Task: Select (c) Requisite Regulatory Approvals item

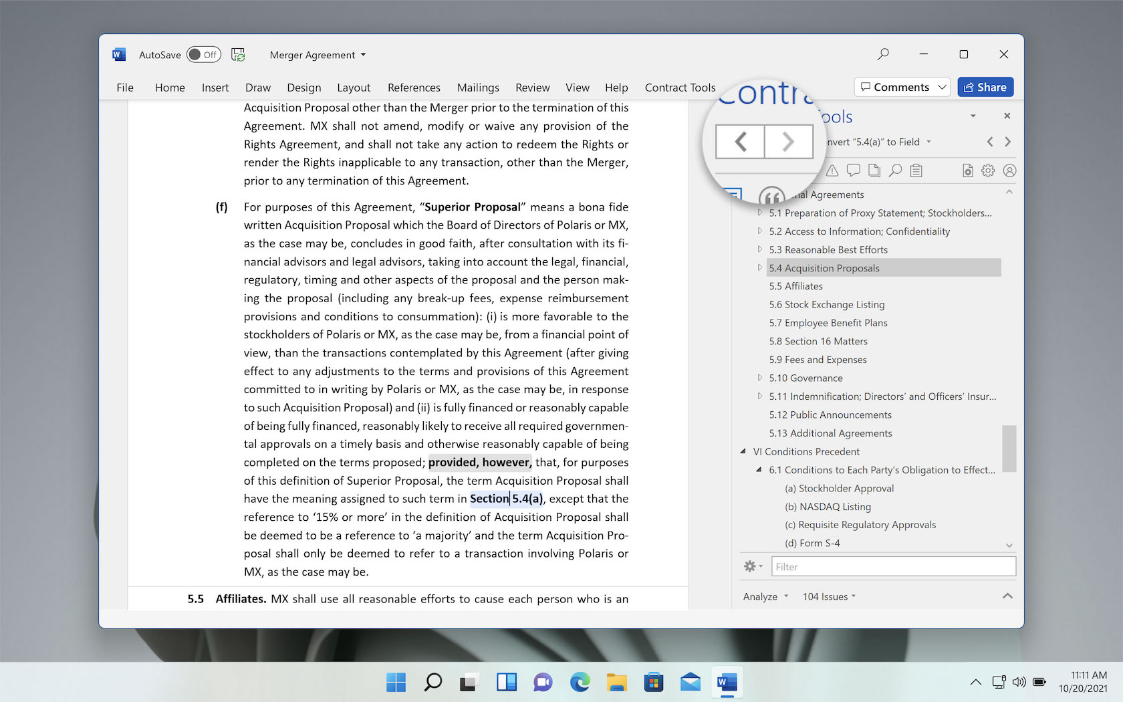Action: point(860,525)
